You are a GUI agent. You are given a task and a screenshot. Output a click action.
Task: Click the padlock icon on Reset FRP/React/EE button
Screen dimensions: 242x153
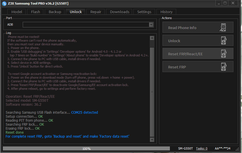[224, 54]
